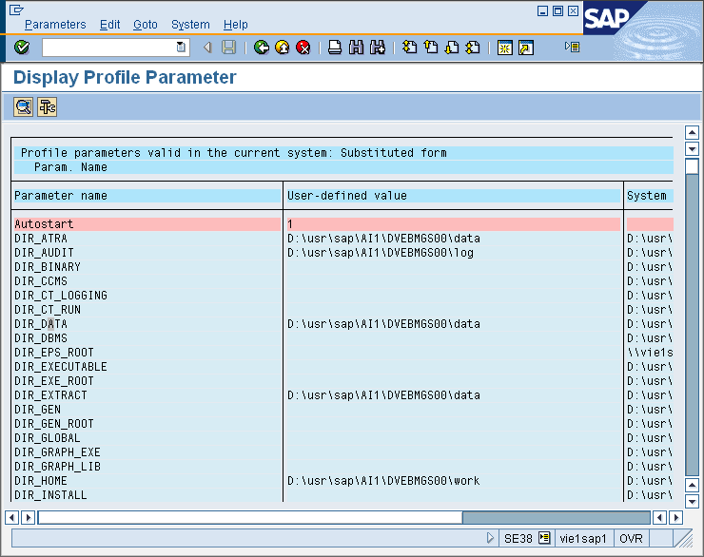Click the red Cancel icon

pos(303,48)
